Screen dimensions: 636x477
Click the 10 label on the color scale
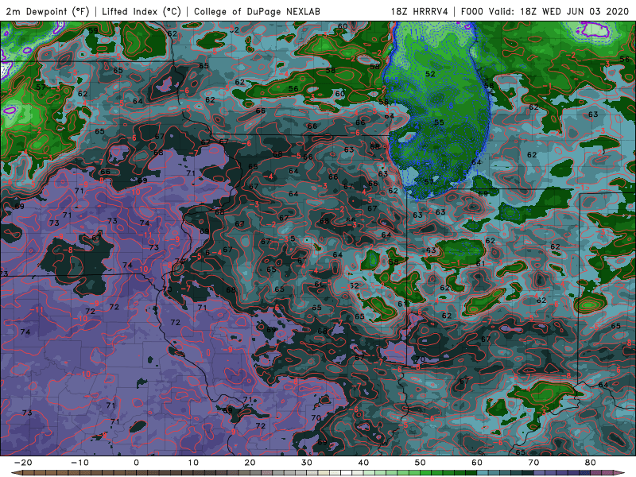point(193,463)
